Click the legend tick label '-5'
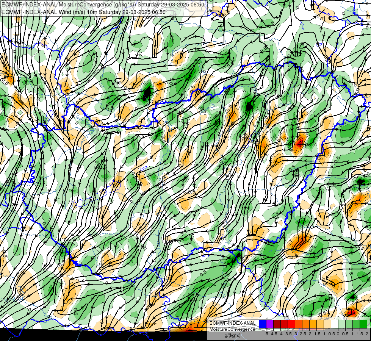Viewport: 371px width, 341px height. point(266,334)
